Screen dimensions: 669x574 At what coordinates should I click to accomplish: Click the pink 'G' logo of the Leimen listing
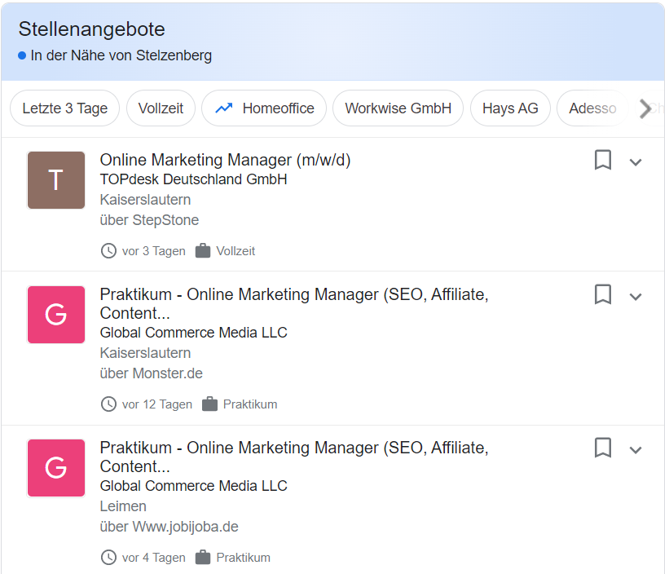tap(56, 468)
